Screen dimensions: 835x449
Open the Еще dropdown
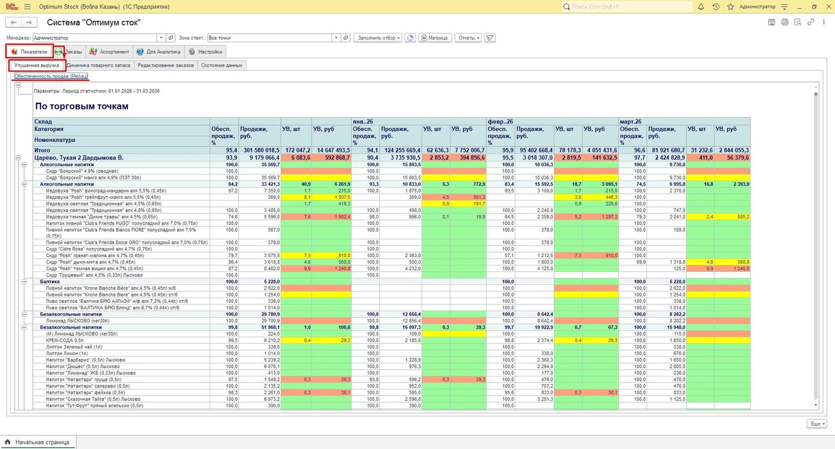click(817, 424)
